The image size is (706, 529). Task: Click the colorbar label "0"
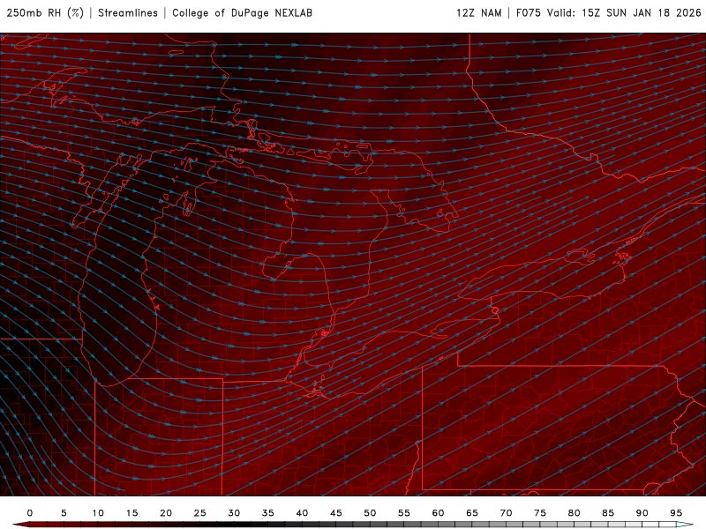pos(30,513)
